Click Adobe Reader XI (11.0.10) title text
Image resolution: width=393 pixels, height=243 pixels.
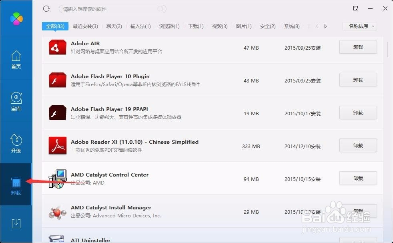pyautogui.click(x=134, y=142)
